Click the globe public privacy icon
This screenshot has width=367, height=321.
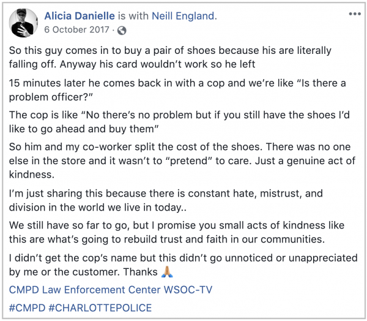(x=122, y=30)
